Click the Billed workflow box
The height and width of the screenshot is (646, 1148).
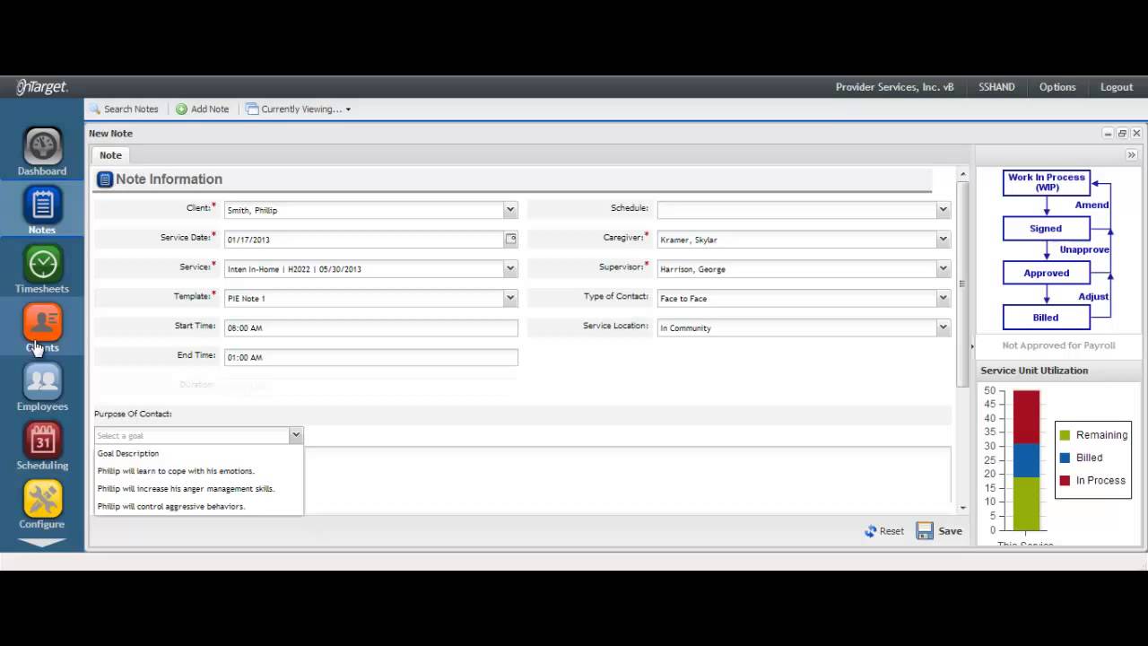pos(1046,318)
